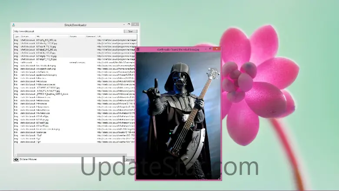Select the row b01sjsq0_640_360.jpg
Screen dimensions: 339x191
(74, 50)
